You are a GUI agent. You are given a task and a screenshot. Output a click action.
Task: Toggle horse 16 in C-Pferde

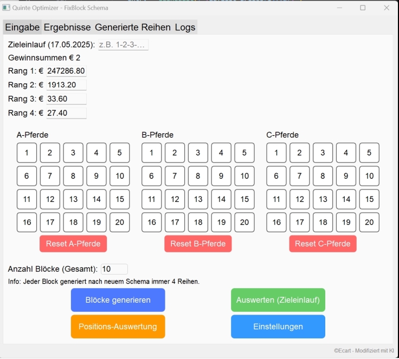click(x=276, y=222)
